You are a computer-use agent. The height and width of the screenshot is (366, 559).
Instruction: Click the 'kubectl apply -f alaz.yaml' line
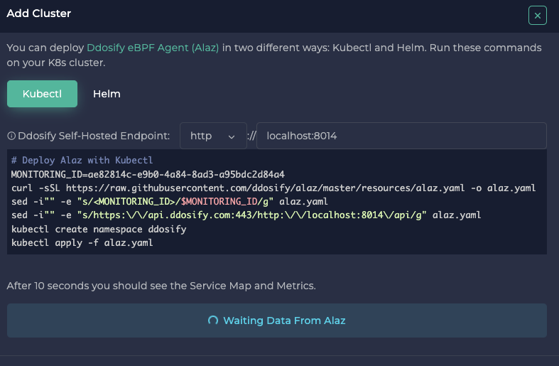[x=82, y=243]
